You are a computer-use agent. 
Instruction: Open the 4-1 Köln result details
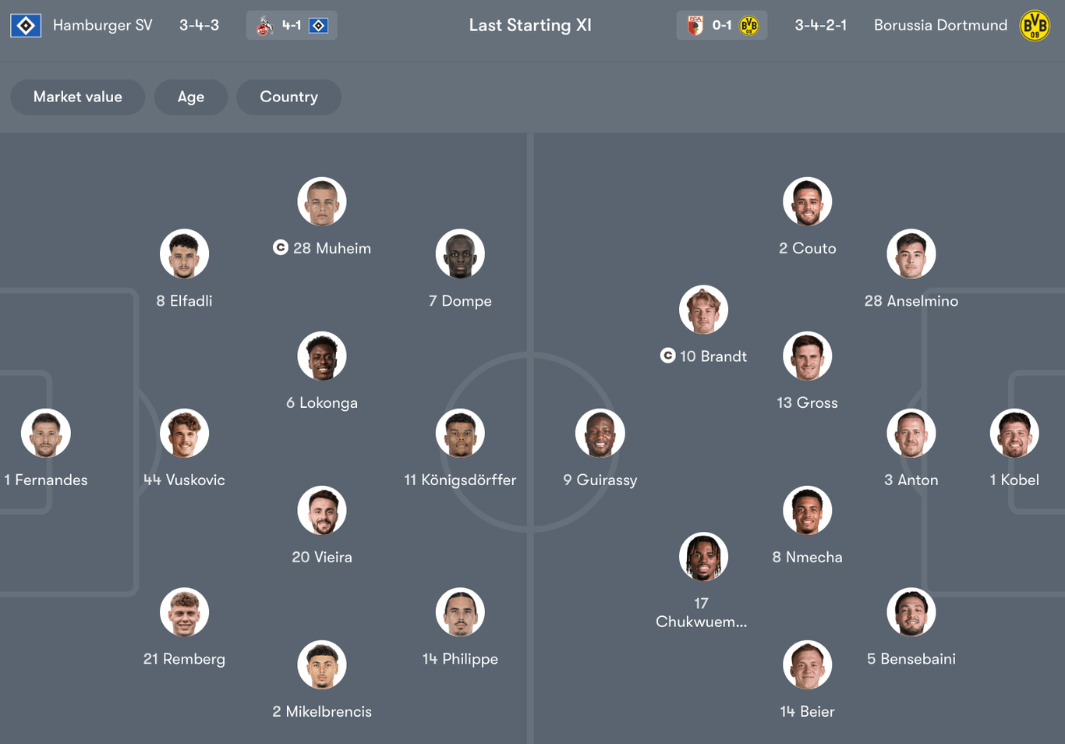click(292, 24)
